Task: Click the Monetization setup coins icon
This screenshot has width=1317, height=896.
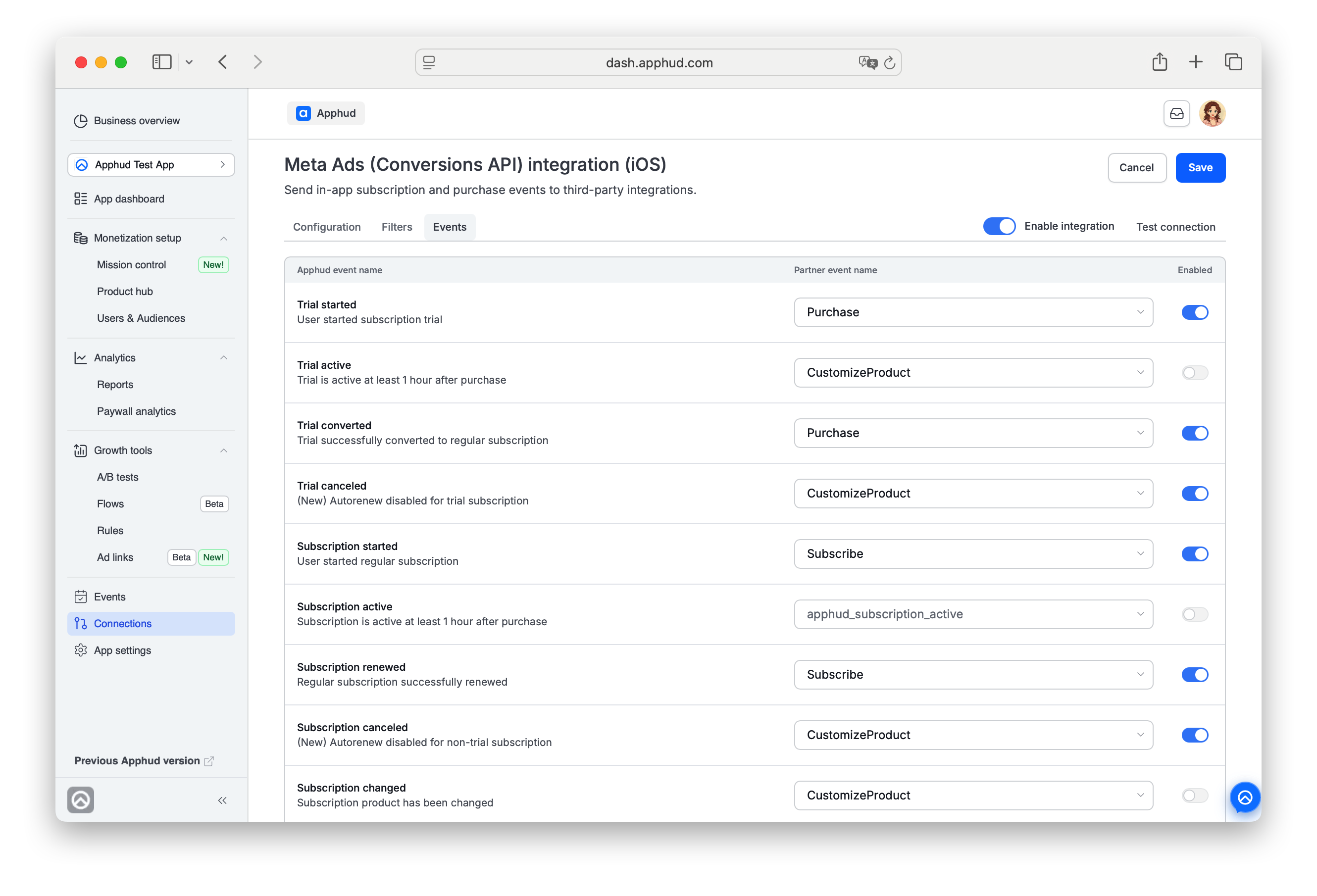Action: [x=81, y=238]
